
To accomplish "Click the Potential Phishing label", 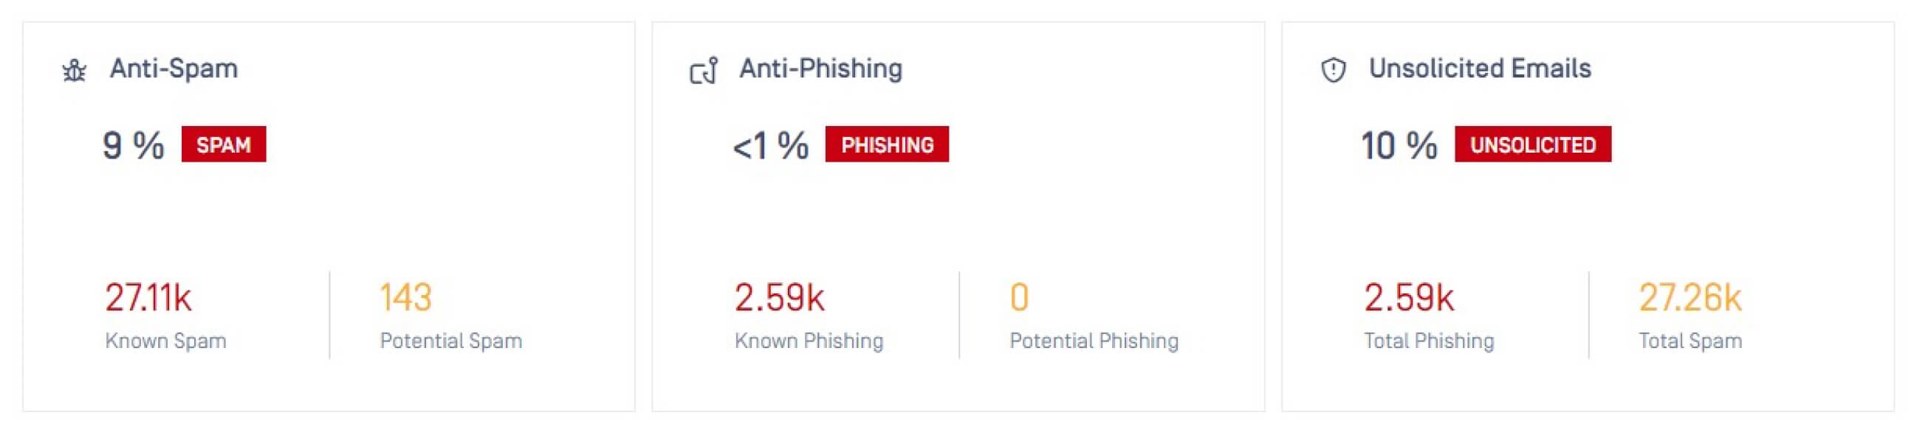I will (x=1094, y=341).
